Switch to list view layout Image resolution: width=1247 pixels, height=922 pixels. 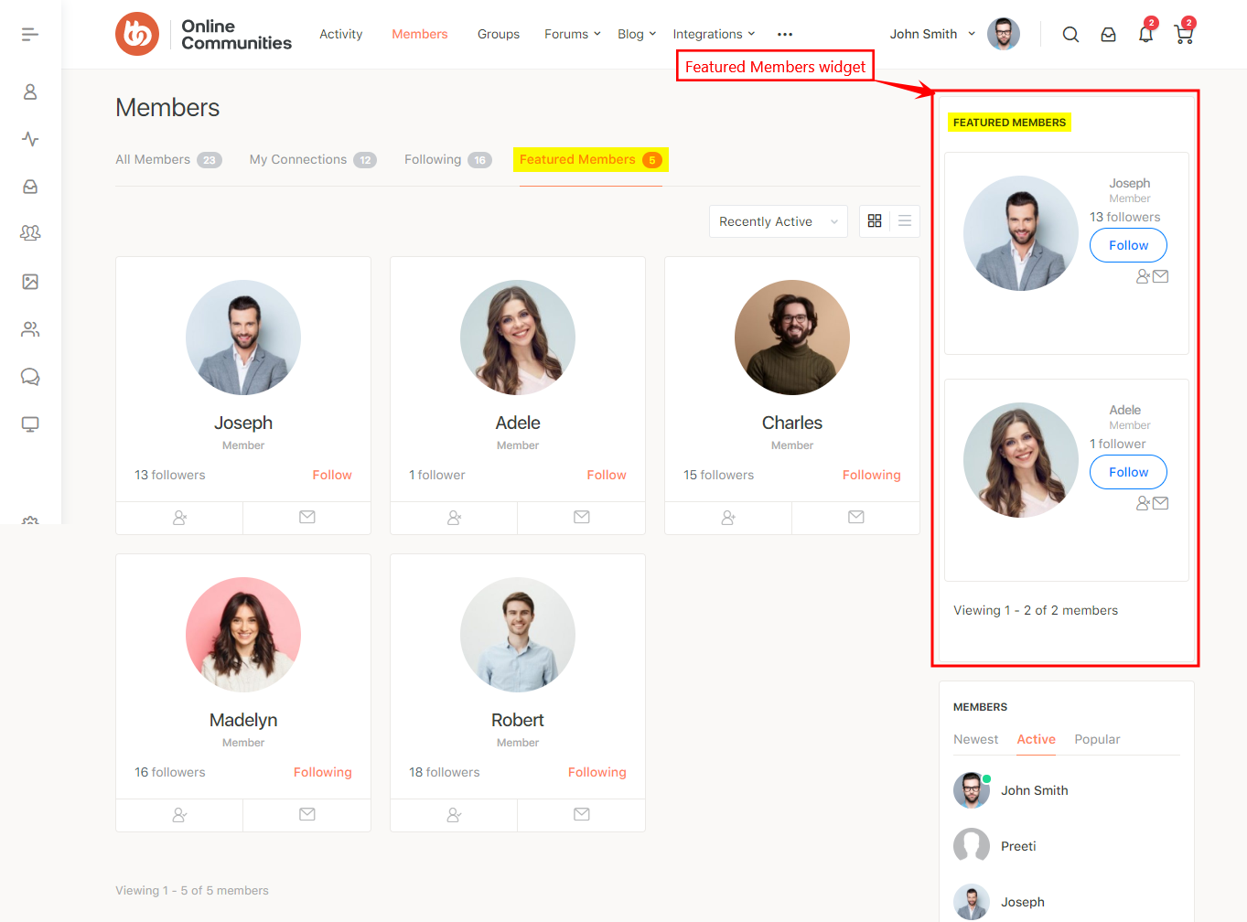(x=905, y=221)
